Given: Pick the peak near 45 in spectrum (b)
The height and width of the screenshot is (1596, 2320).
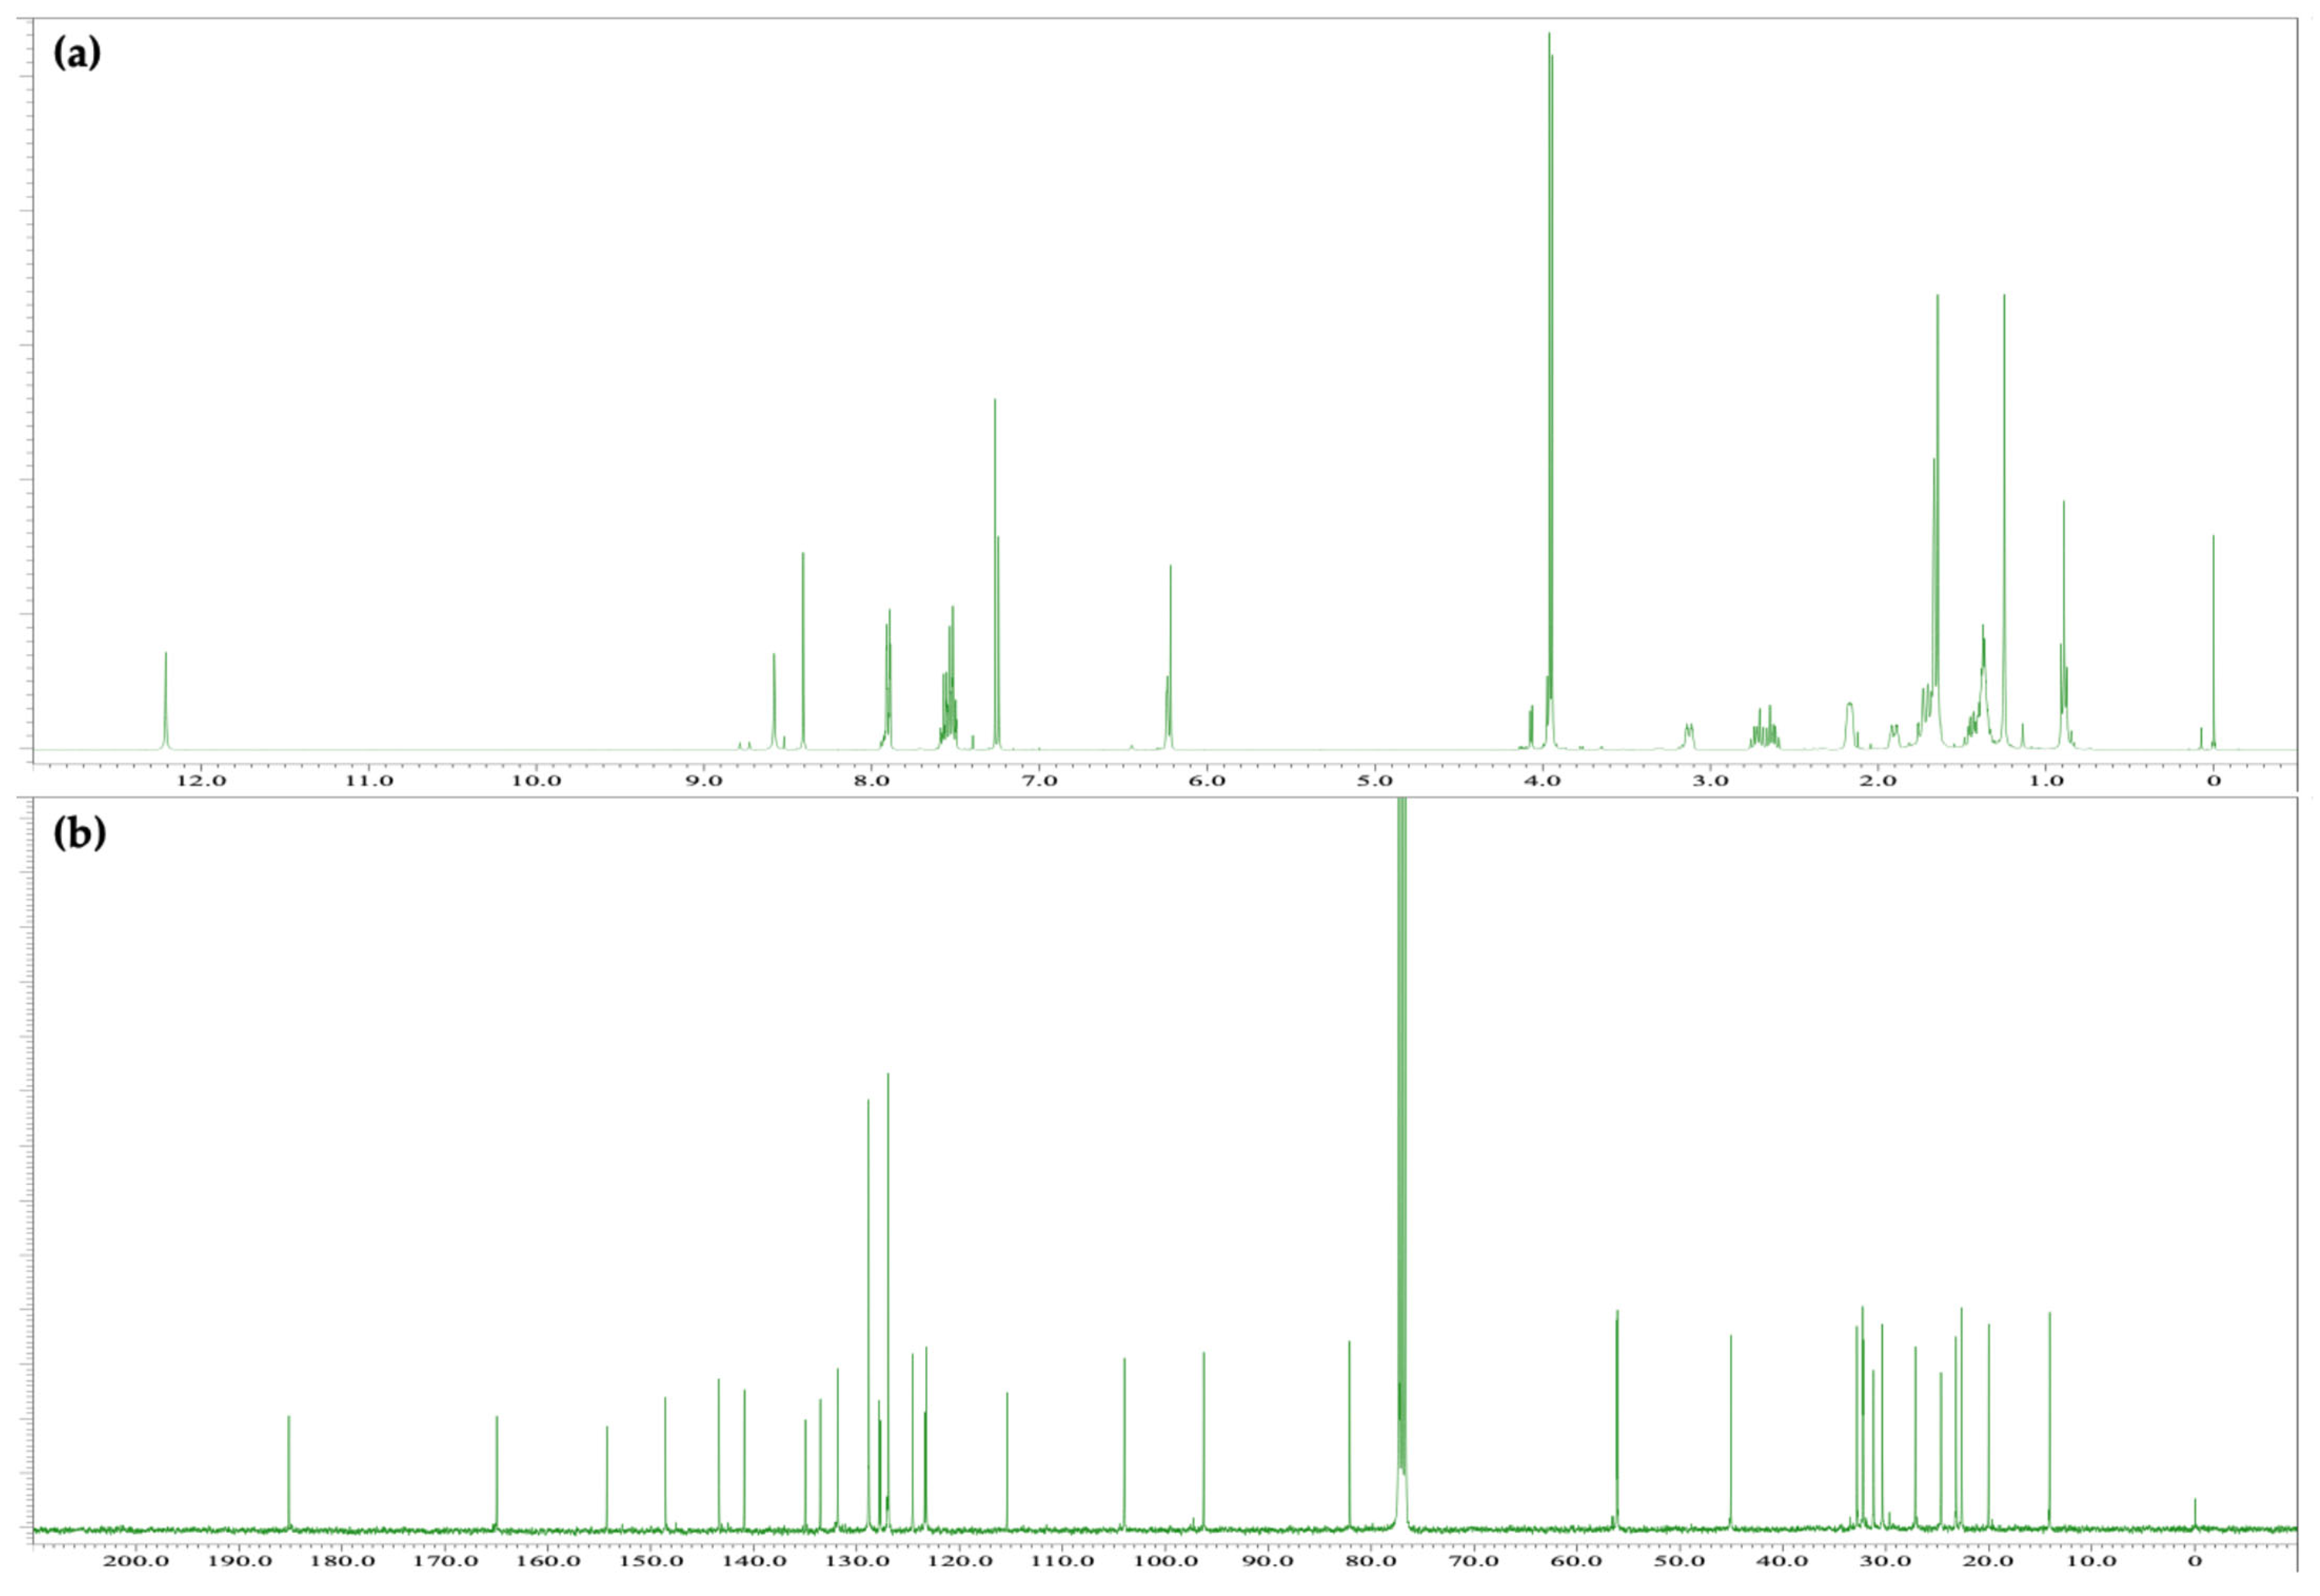Looking at the screenshot, I should [x=1731, y=1431].
